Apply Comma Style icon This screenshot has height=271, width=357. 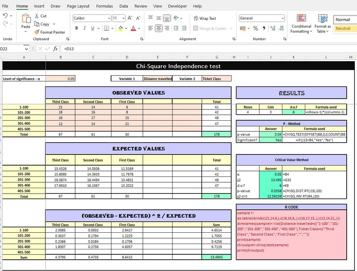[263, 28]
